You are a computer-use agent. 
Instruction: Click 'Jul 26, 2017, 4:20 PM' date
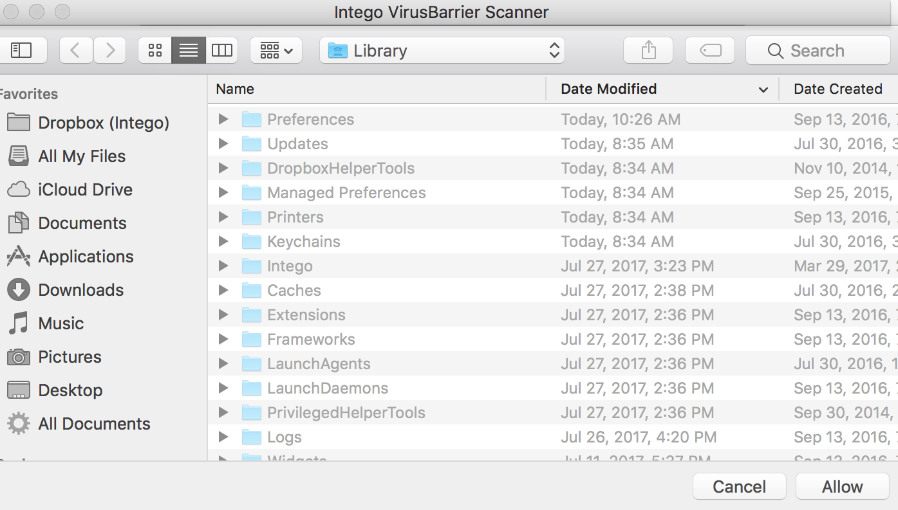click(639, 437)
